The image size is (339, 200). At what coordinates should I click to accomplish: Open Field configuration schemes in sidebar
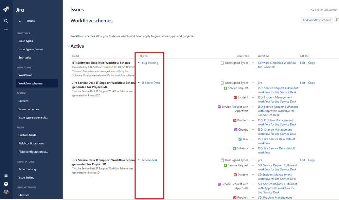(33, 152)
